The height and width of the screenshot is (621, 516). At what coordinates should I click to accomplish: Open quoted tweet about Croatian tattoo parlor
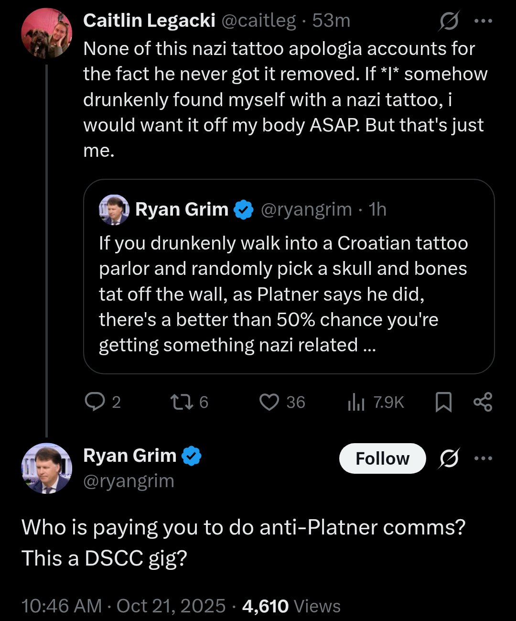point(289,276)
